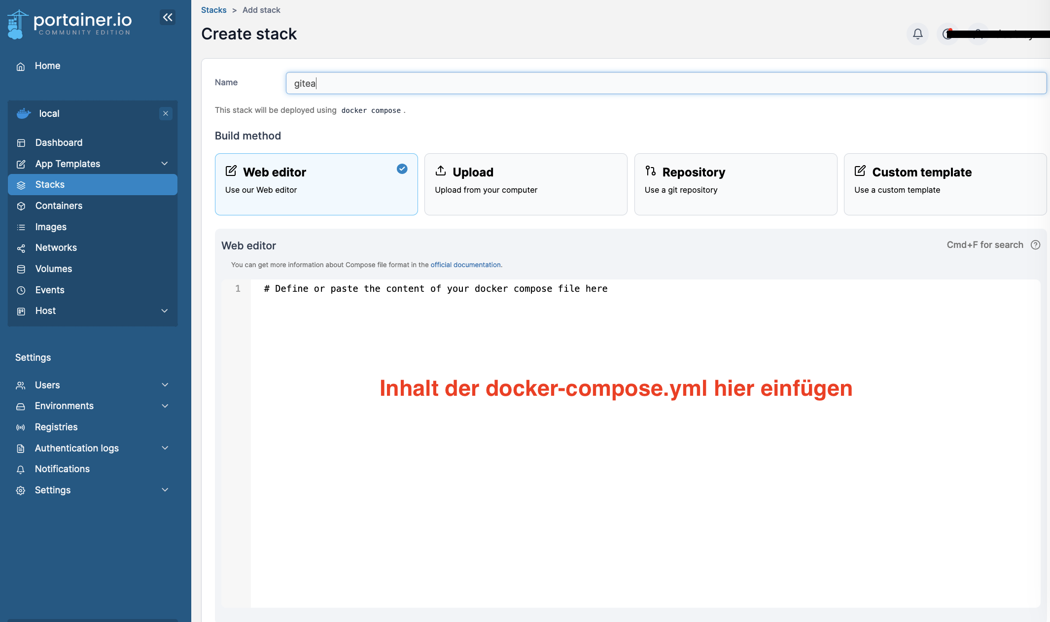Click the Containers cube icon in sidebar

[x=21, y=206]
